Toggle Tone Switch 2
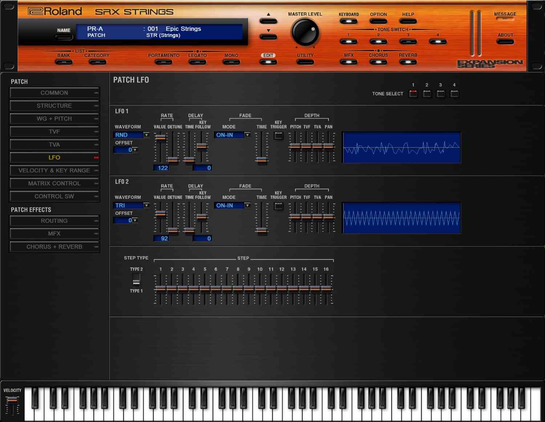545x422 pixels. [378, 41]
